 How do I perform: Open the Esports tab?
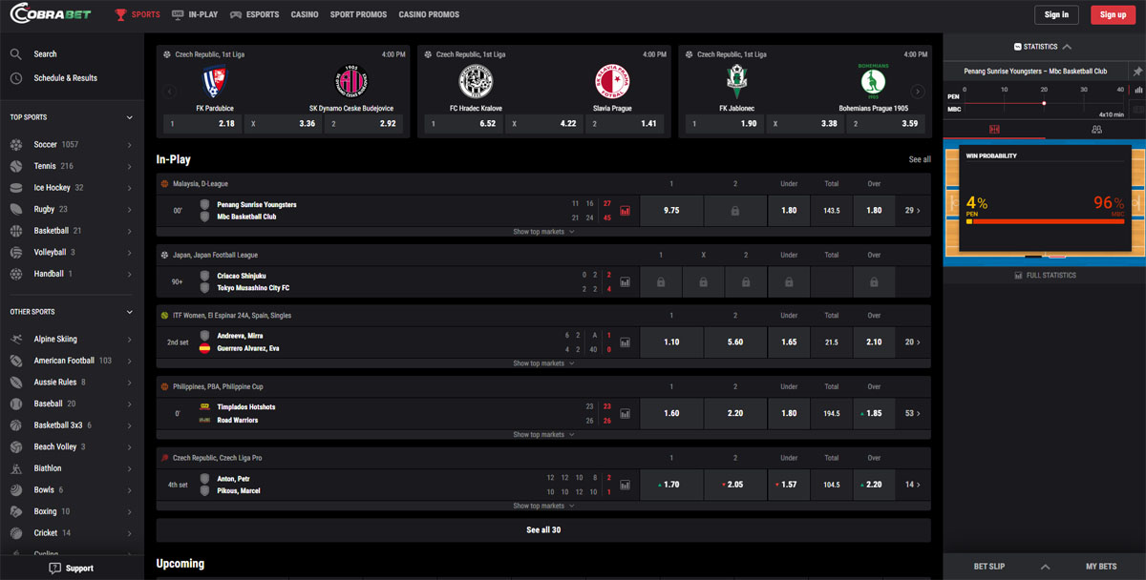point(254,14)
